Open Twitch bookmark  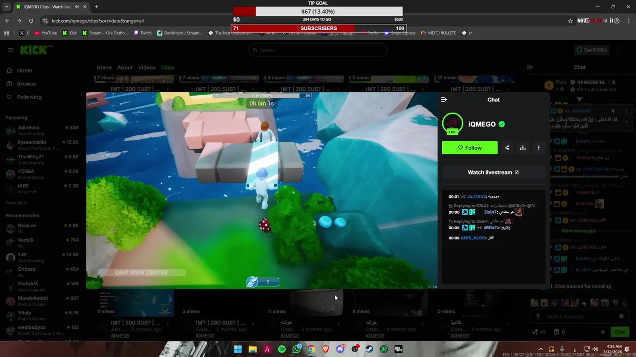click(143, 33)
